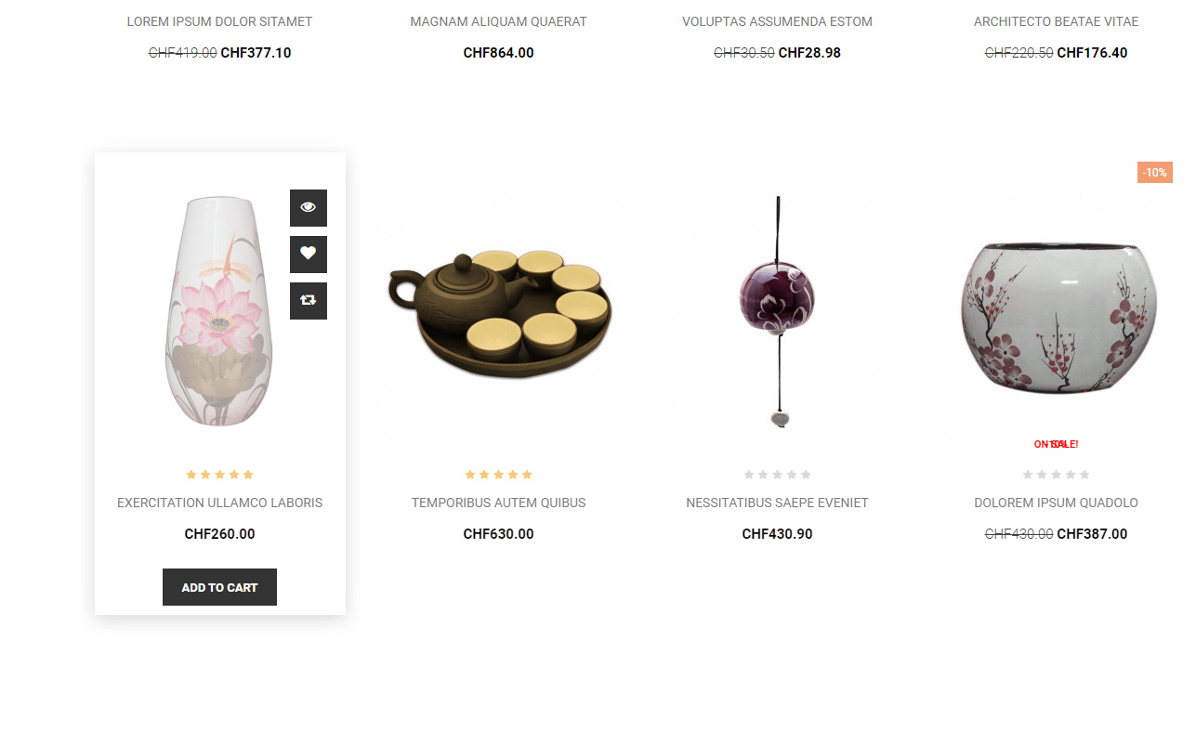Open Nessitatibus Saepe Eveniet product link
The width and height of the screenshot is (1196, 732).
[778, 503]
